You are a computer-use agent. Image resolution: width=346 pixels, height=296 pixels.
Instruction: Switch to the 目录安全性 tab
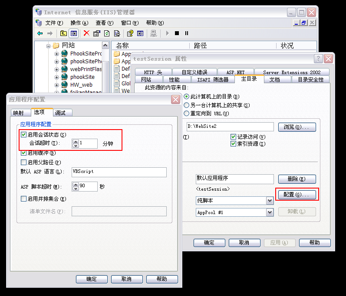[310, 79]
